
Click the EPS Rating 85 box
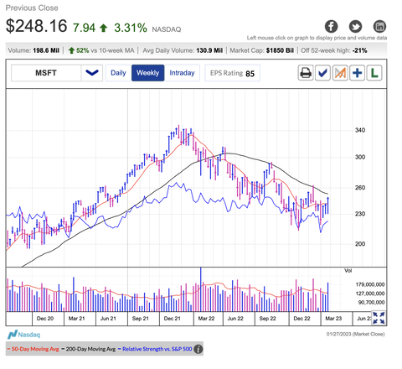(x=232, y=73)
